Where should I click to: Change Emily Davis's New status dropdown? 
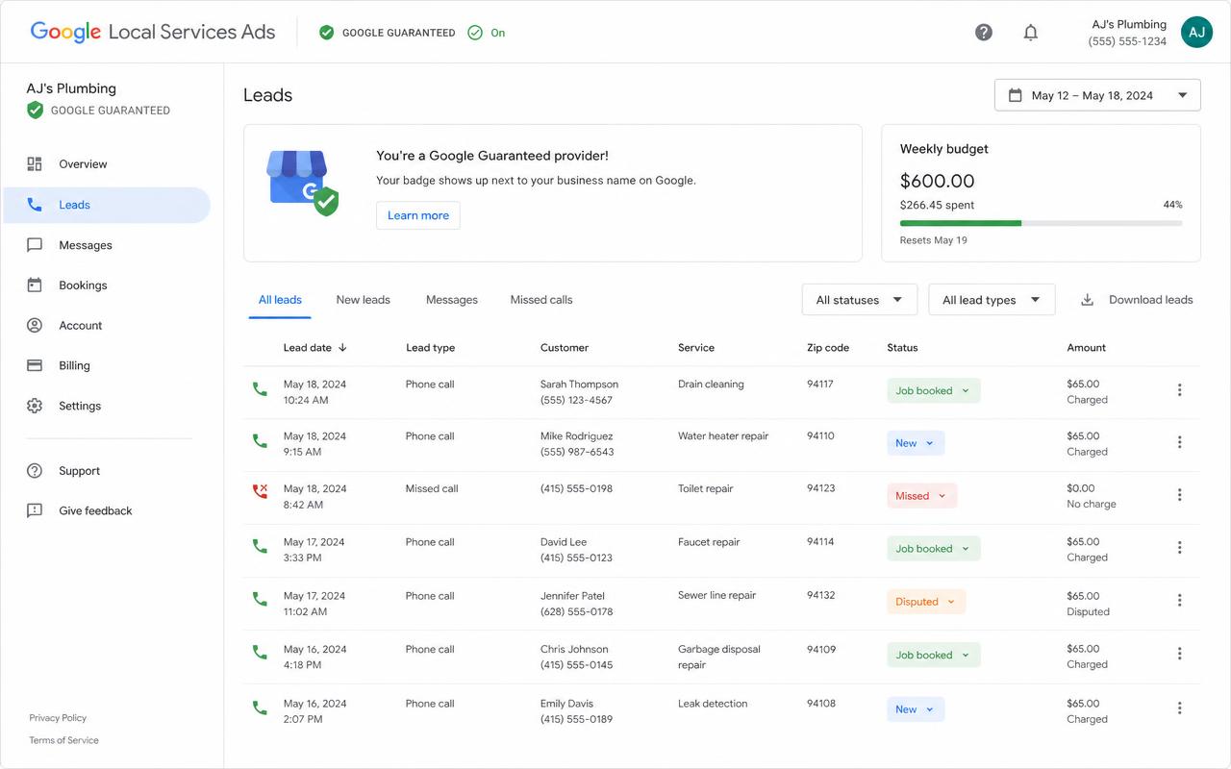916,709
